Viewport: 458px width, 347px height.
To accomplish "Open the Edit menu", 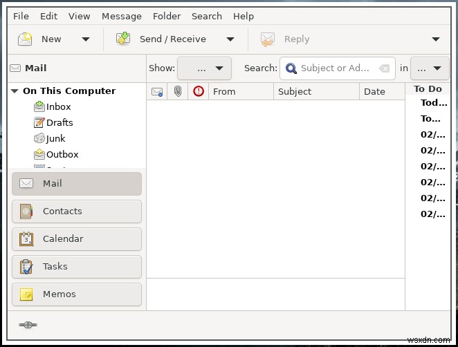I will 49,17.
